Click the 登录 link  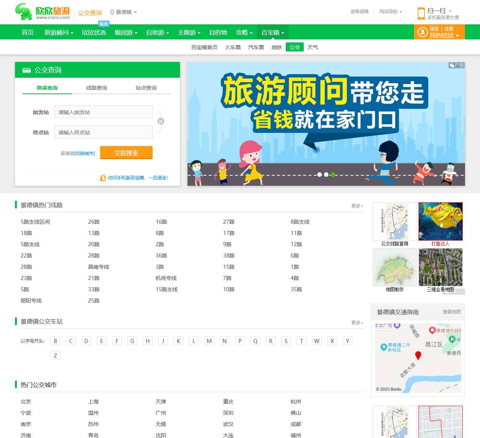(434, 29)
